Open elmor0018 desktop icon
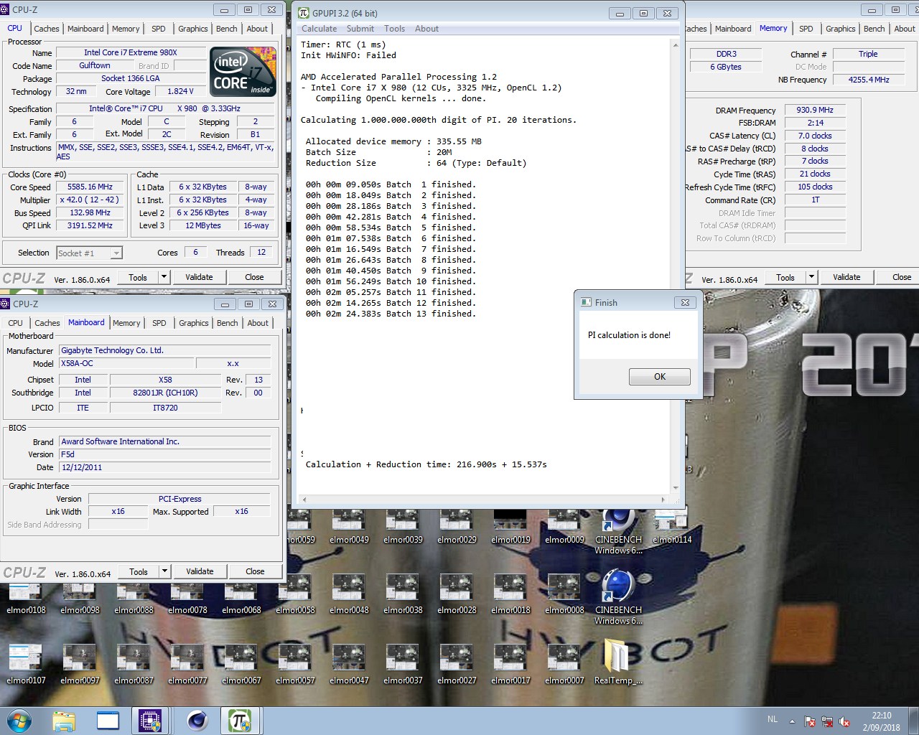Viewport: 919px width, 735px height. (x=510, y=596)
